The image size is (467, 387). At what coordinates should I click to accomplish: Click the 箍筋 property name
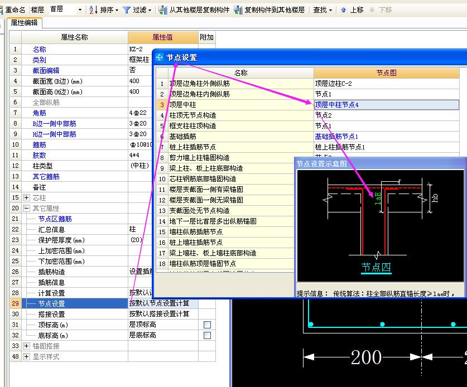39,144
